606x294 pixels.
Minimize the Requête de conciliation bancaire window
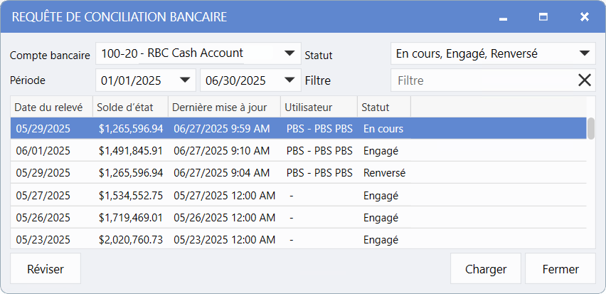503,17
